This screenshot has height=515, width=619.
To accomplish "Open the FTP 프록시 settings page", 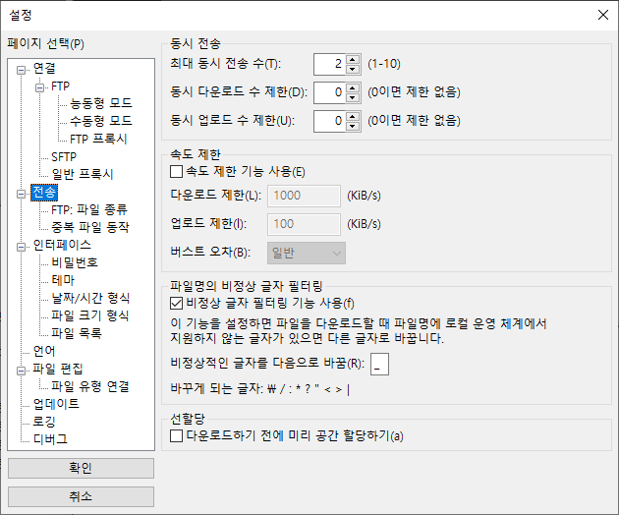I will coord(98,139).
